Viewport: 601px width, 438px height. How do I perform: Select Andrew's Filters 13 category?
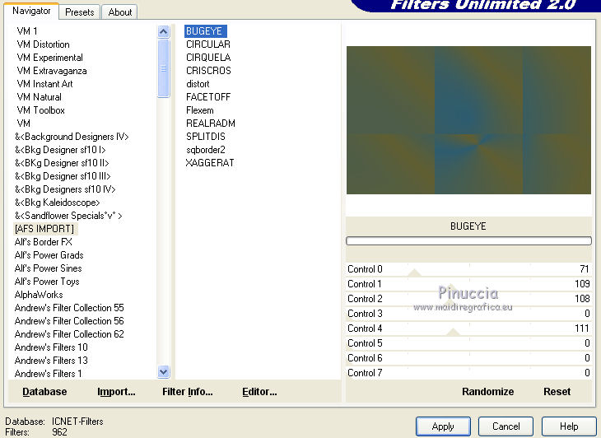pyautogui.click(x=51, y=361)
